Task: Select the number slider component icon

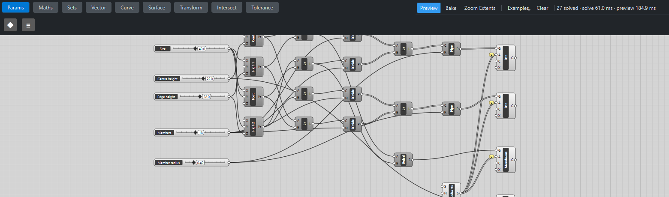Action: pos(28,25)
